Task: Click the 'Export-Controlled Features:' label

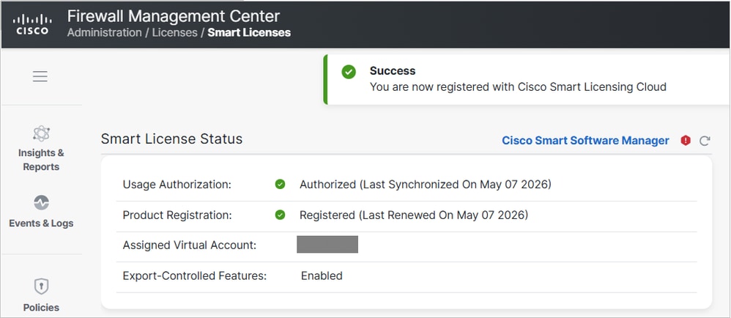Action: (x=194, y=276)
